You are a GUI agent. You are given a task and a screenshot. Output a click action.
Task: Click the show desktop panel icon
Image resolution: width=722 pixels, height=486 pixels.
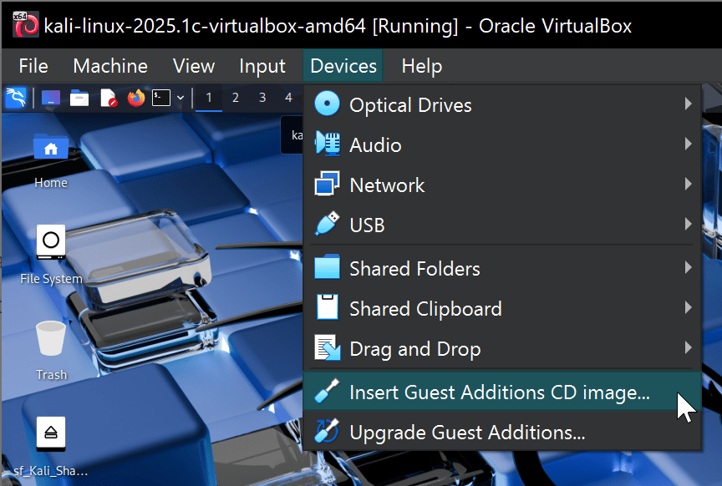(51, 98)
